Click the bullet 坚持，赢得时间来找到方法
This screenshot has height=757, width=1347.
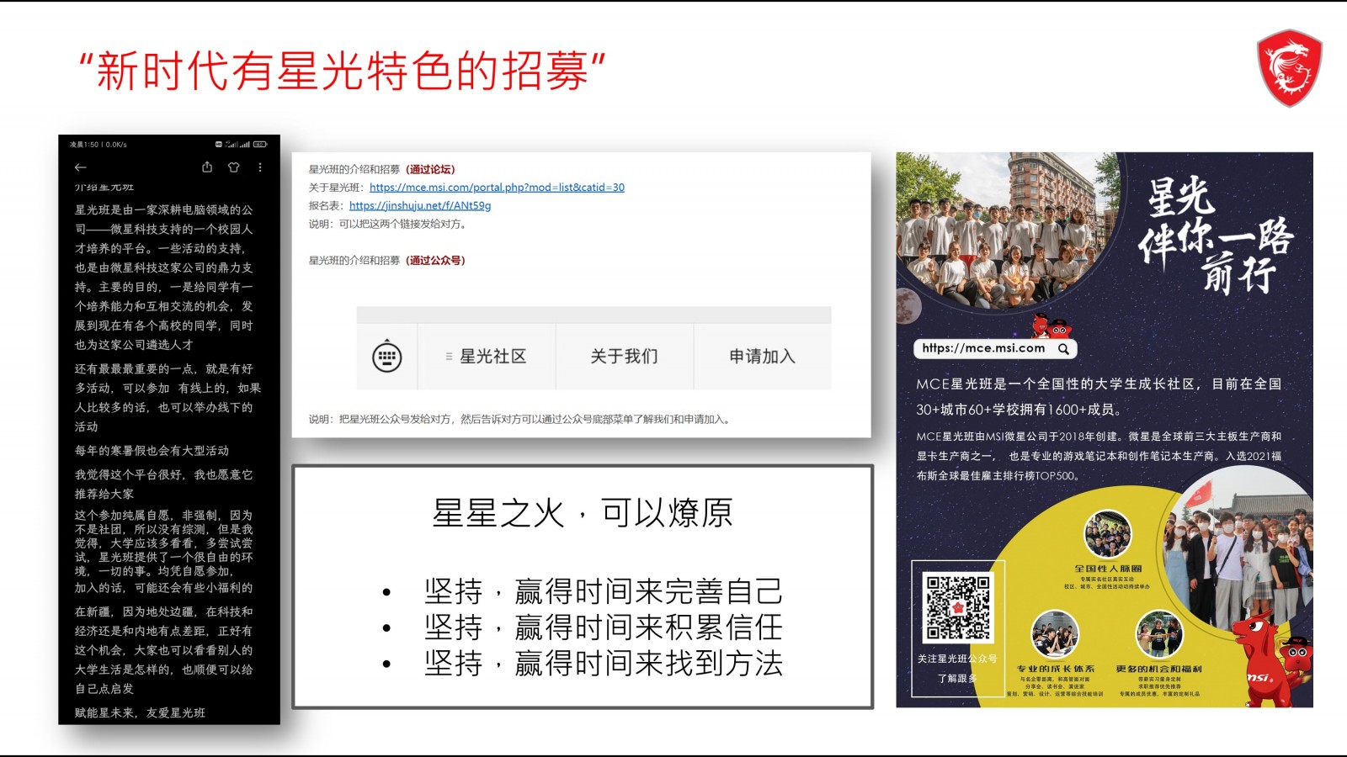[603, 664]
